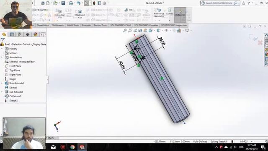268x151 pixels.
Task: Click Previous View icon in view toolbar
Action: click(135, 31)
